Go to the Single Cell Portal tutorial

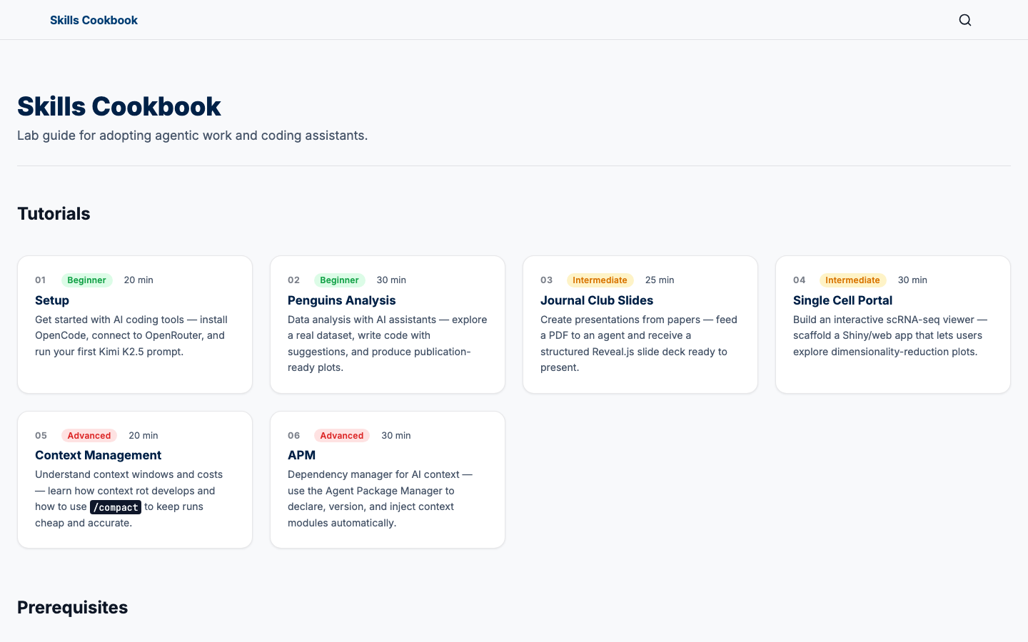(842, 300)
